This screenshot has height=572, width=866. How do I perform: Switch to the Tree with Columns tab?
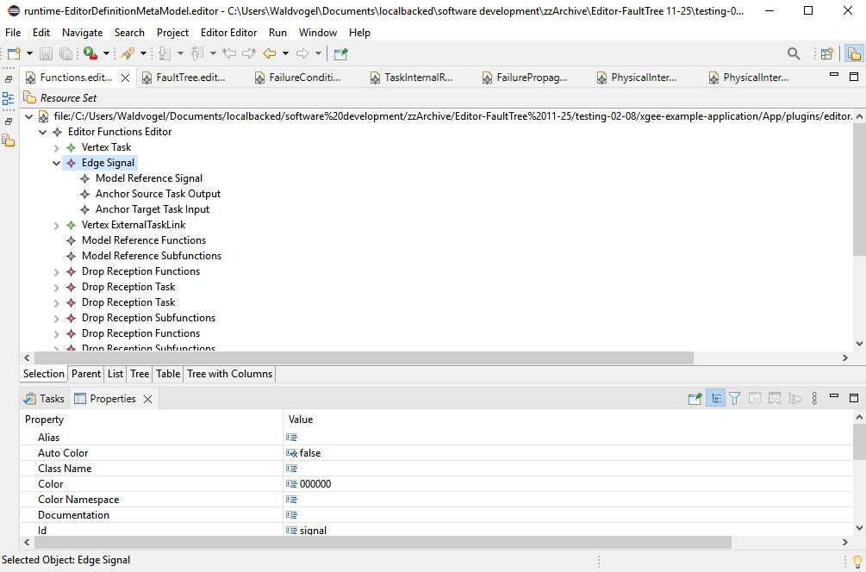pos(230,374)
